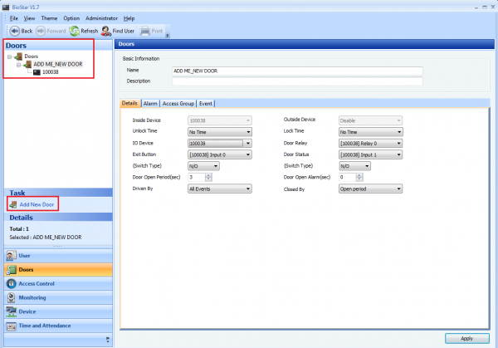Screen dimensions: 498x348
Task: Open the Driven By dropdown
Action: [217, 189]
